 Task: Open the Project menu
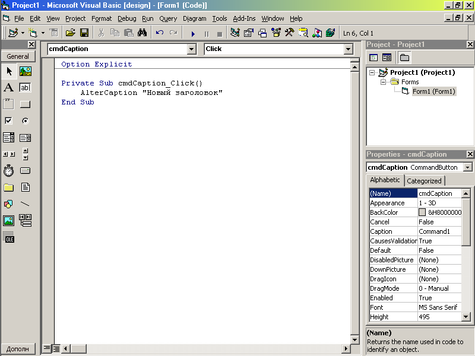click(x=75, y=18)
